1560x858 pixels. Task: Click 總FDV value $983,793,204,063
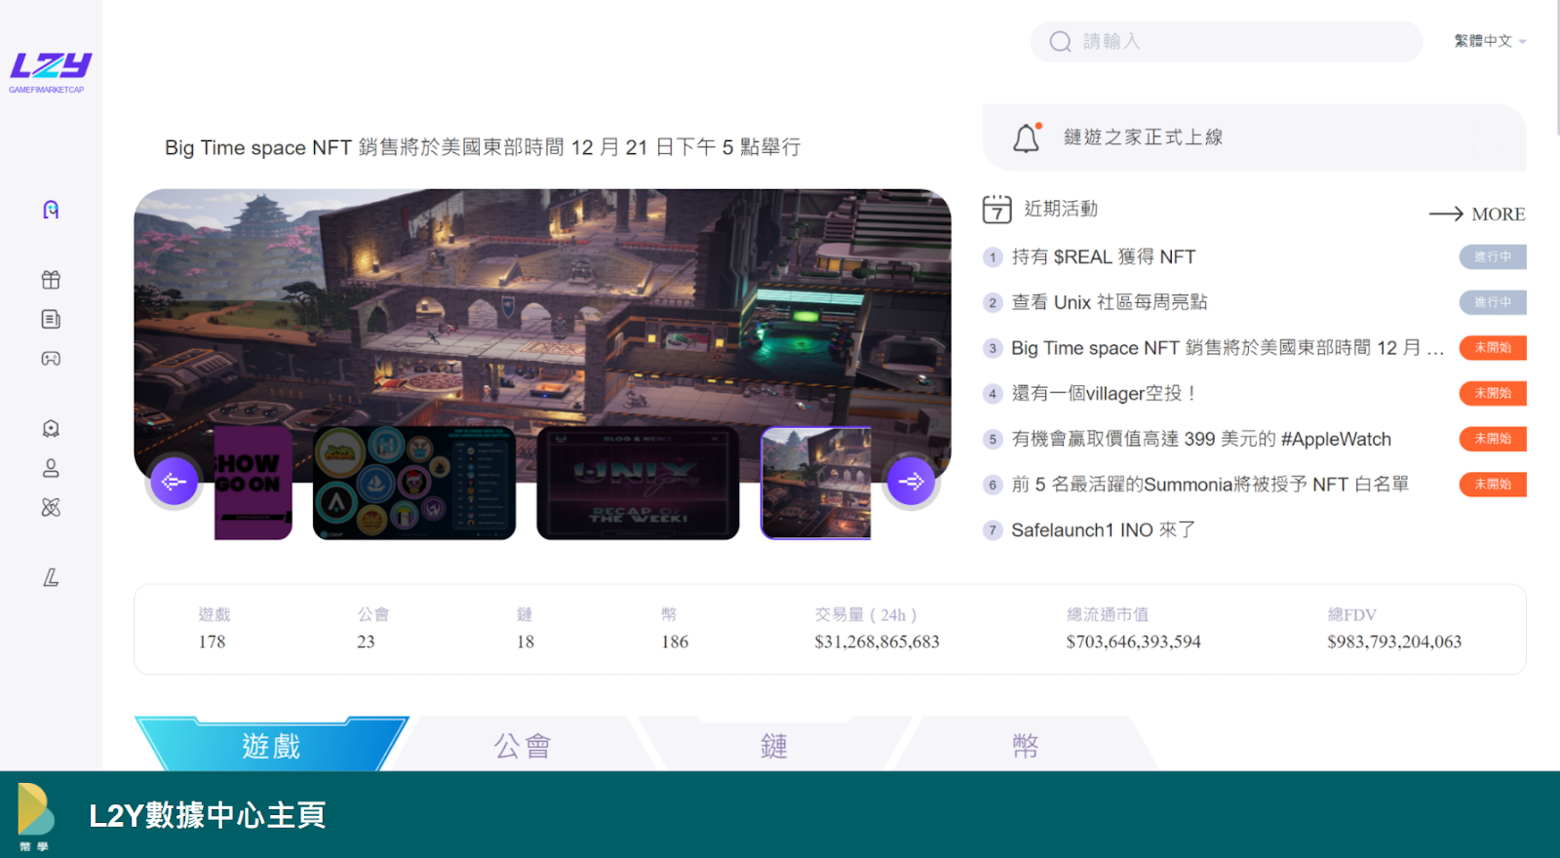click(1394, 642)
